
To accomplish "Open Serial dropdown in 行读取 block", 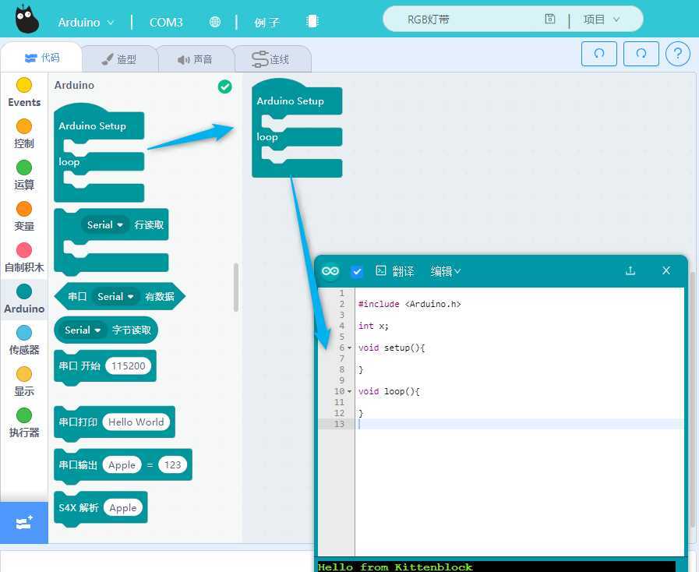I will (104, 224).
